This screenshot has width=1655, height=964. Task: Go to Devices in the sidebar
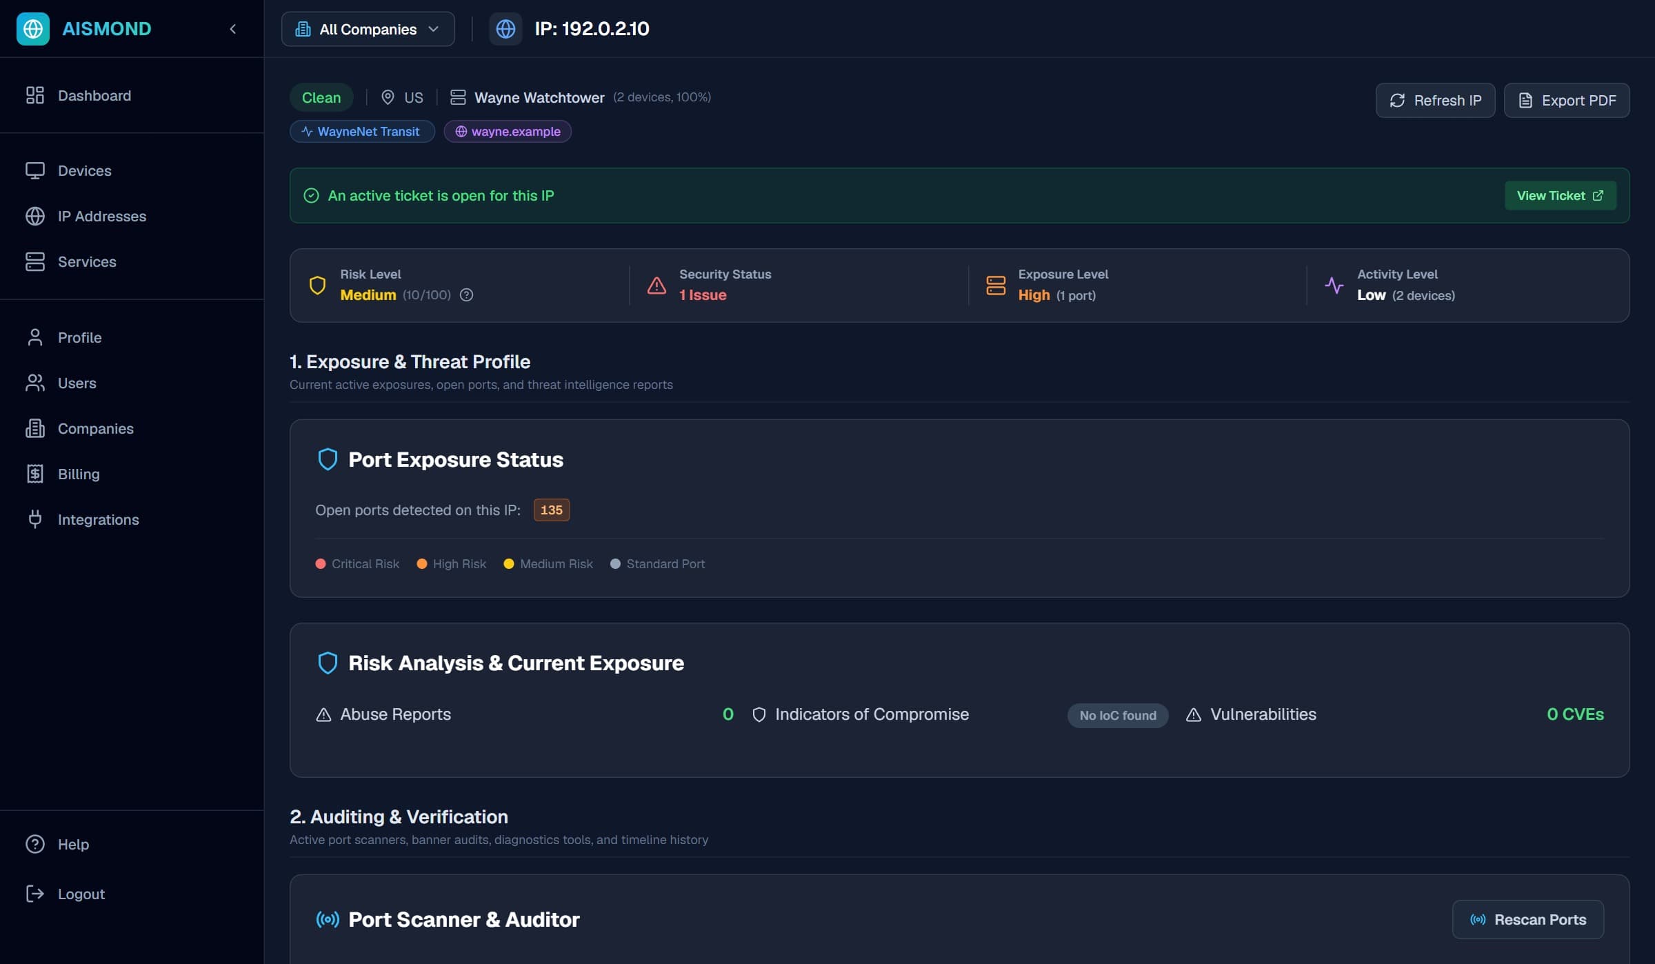click(x=132, y=170)
